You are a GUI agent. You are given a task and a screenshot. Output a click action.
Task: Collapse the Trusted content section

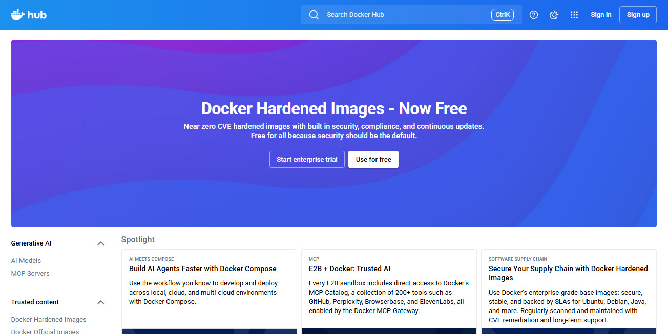click(x=101, y=302)
